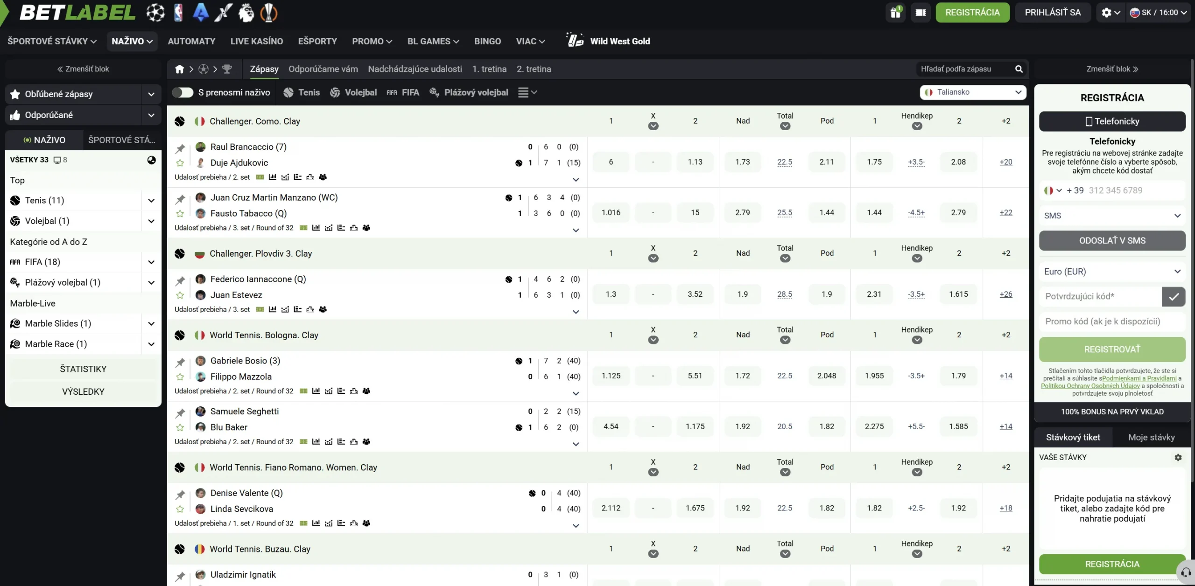Viewport: 1195px width, 586px height.
Task: Favorite the Filippo Mazzola match star
Action: click(x=180, y=377)
